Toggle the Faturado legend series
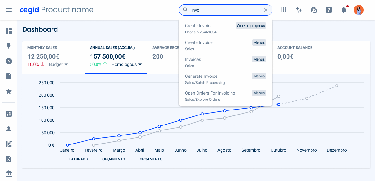This screenshot has height=181, width=375. [74, 159]
